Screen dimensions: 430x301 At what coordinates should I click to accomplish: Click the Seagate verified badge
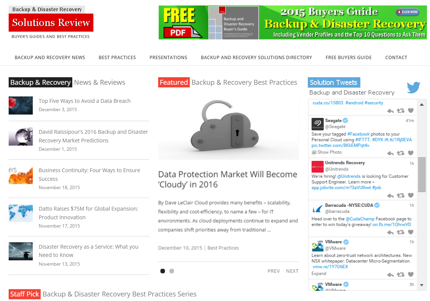346,120
